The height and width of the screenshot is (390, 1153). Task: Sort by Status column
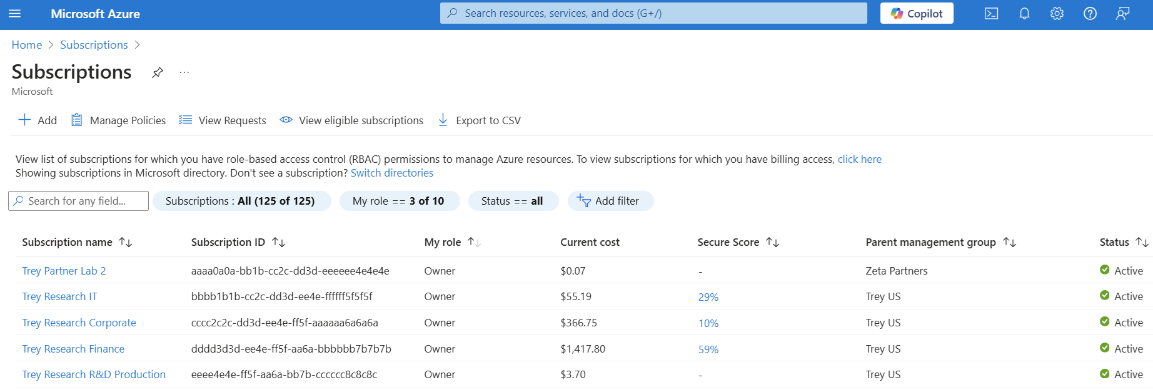pyautogui.click(x=1124, y=242)
